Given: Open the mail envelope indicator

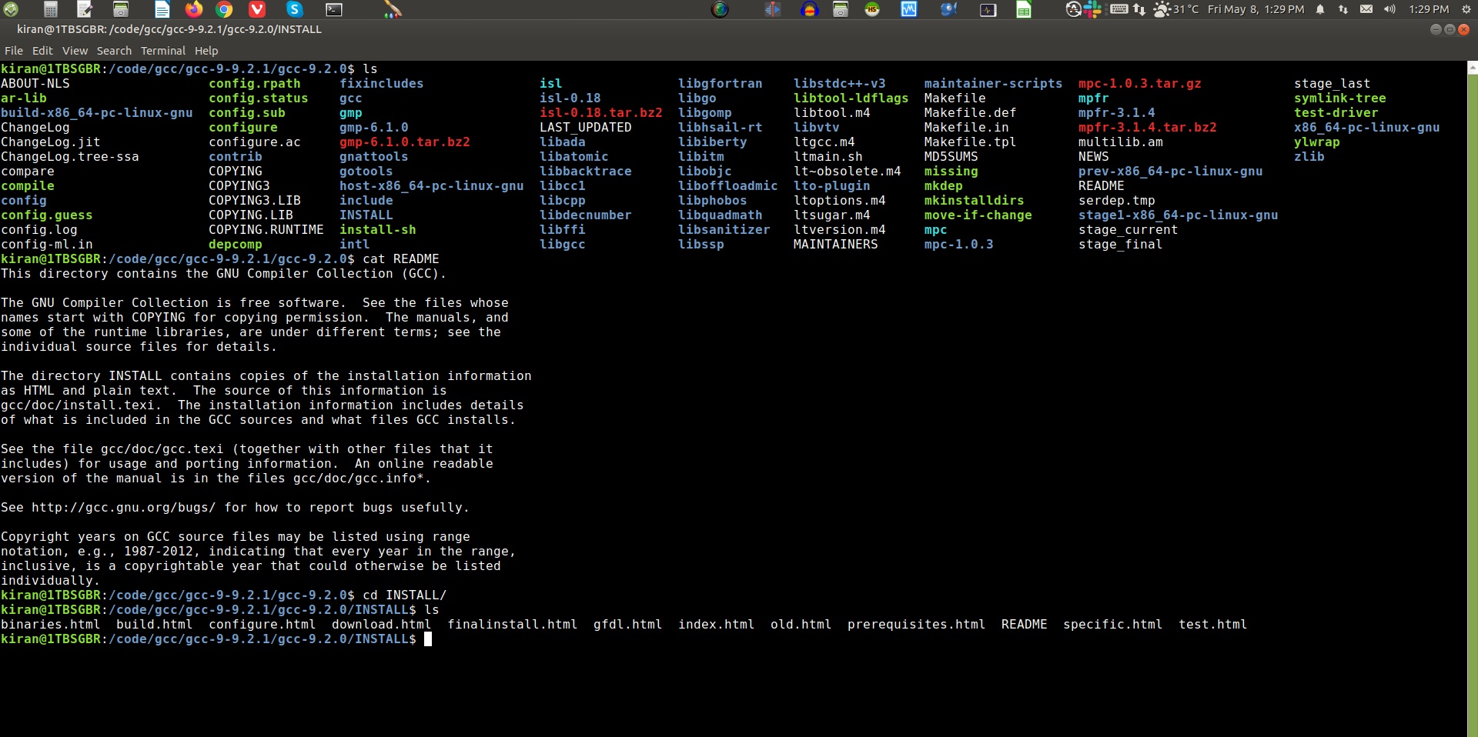Looking at the screenshot, I should pos(1366,9).
